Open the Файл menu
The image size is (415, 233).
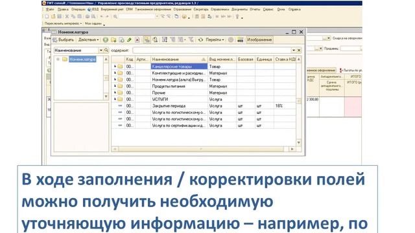pos(50,9)
